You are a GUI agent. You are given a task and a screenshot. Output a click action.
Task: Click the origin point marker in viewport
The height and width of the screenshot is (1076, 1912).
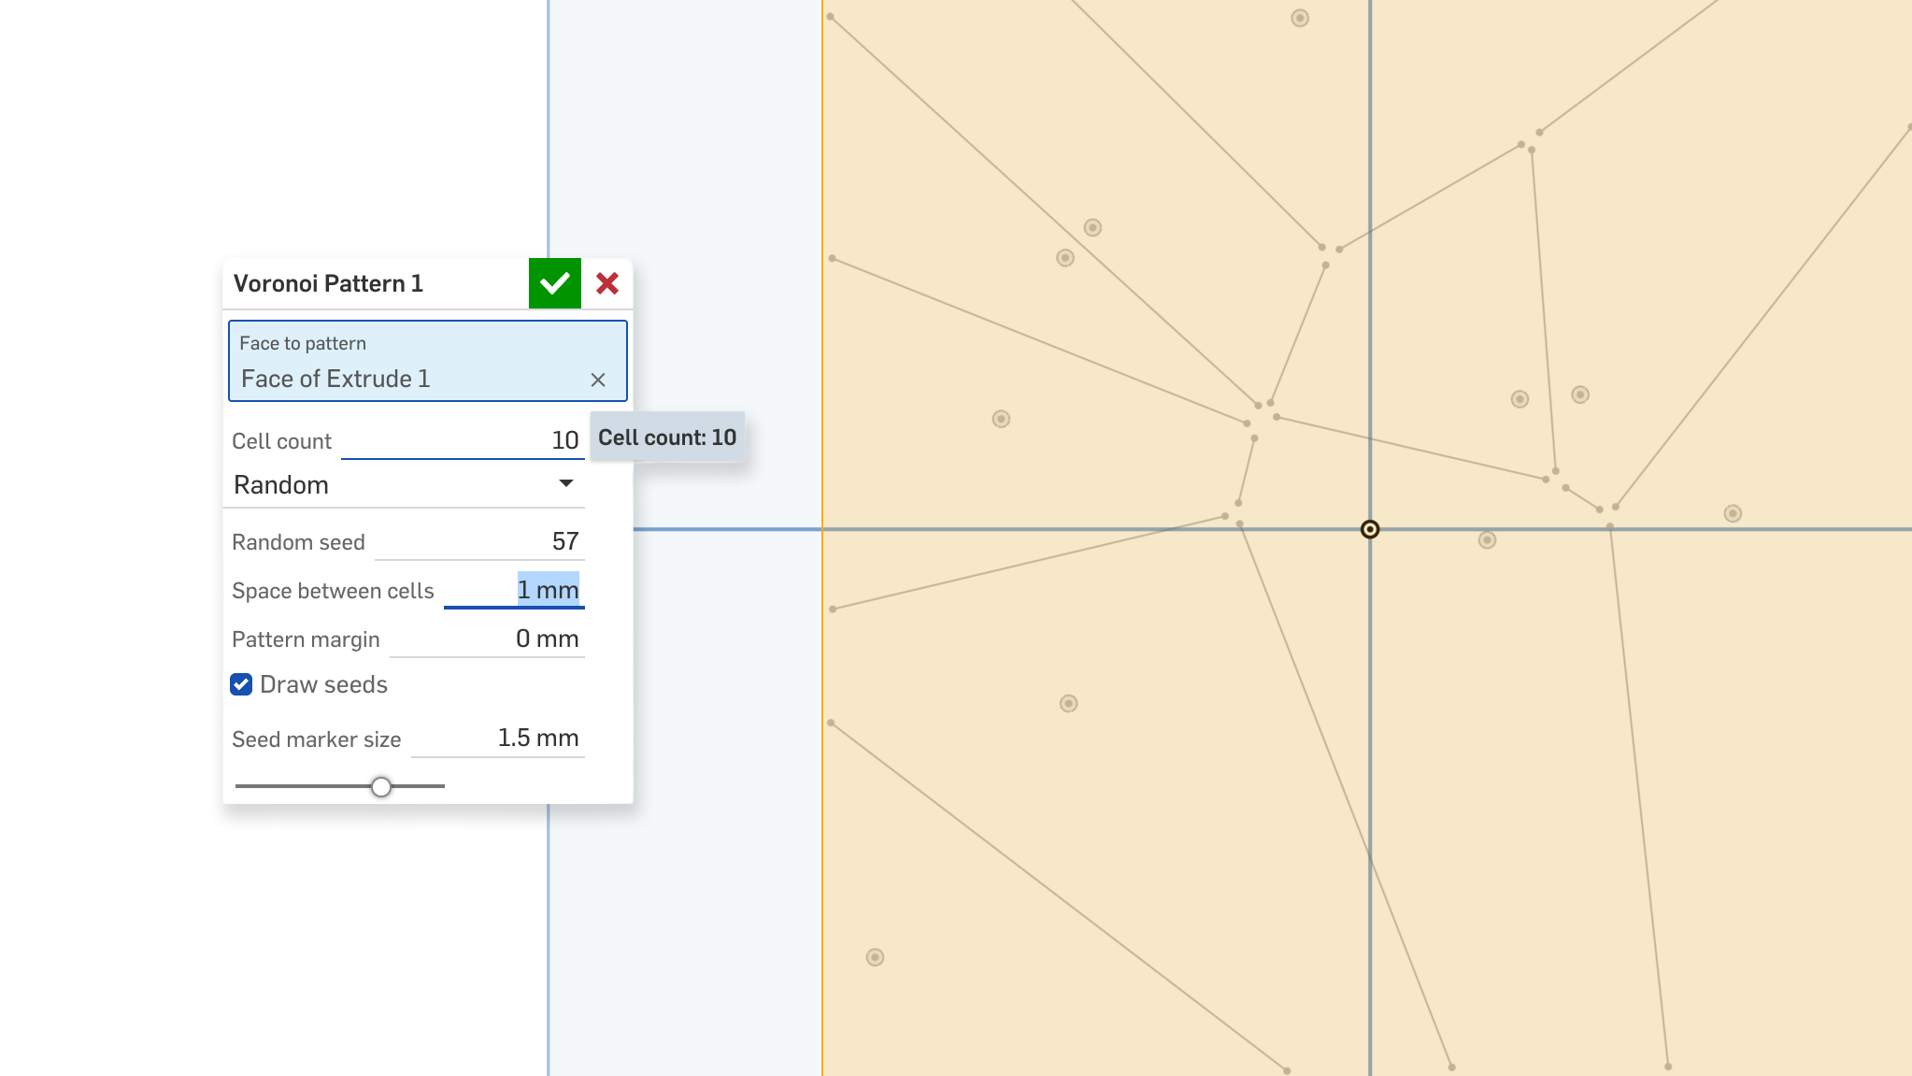(1370, 530)
